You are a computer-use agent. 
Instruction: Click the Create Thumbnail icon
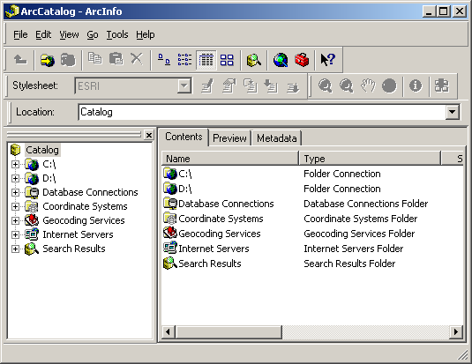click(x=442, y=85)
